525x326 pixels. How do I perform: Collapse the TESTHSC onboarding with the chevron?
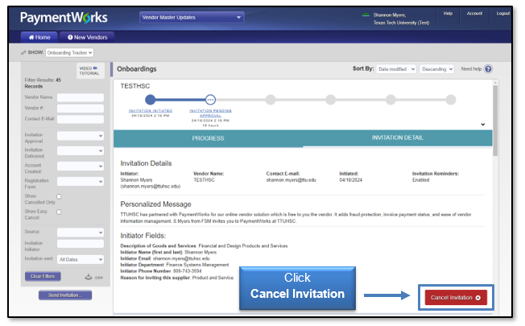click(x=483, y=125)
